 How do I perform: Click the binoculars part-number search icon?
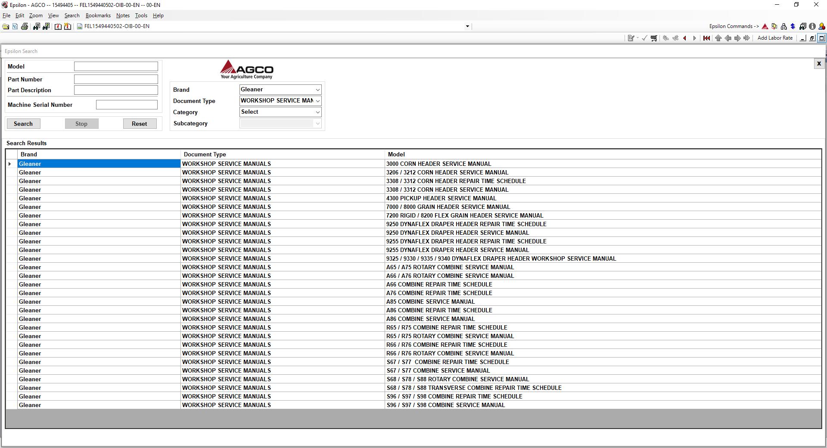[36, 26]
